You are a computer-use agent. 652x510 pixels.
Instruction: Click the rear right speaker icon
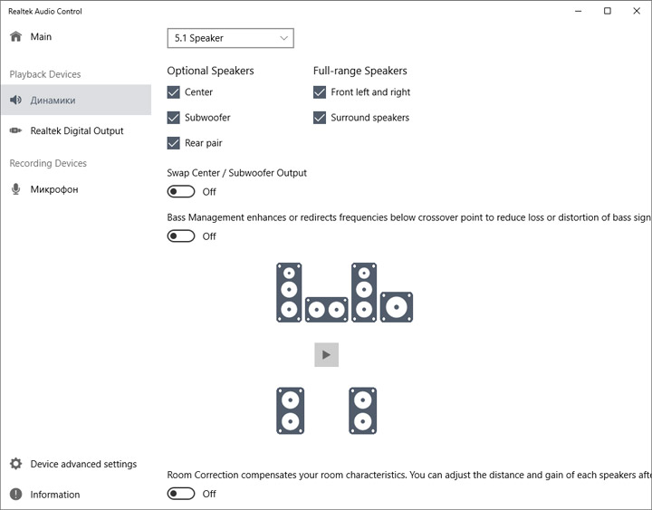click(x=363, y=410)
